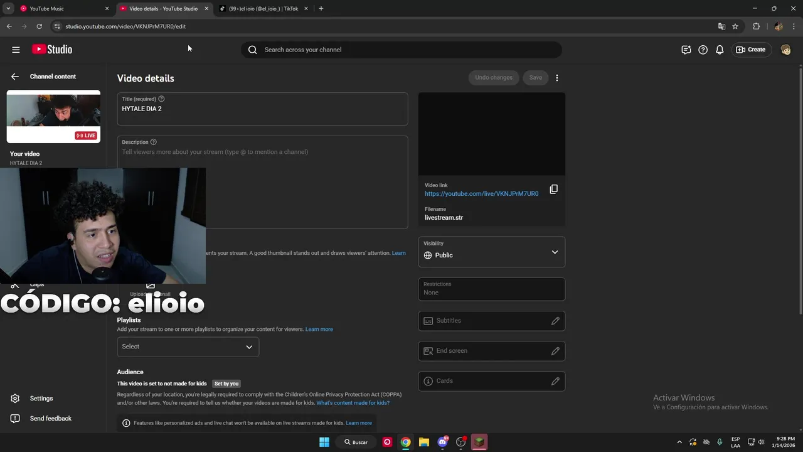This screenshot has width=803, height=452.
Task: Switch to the YouTube Music tab
Action: tap(64, 9)
